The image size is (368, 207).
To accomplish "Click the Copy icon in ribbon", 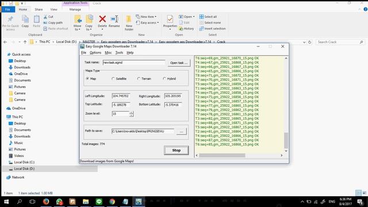I will (x=25, y=19).
